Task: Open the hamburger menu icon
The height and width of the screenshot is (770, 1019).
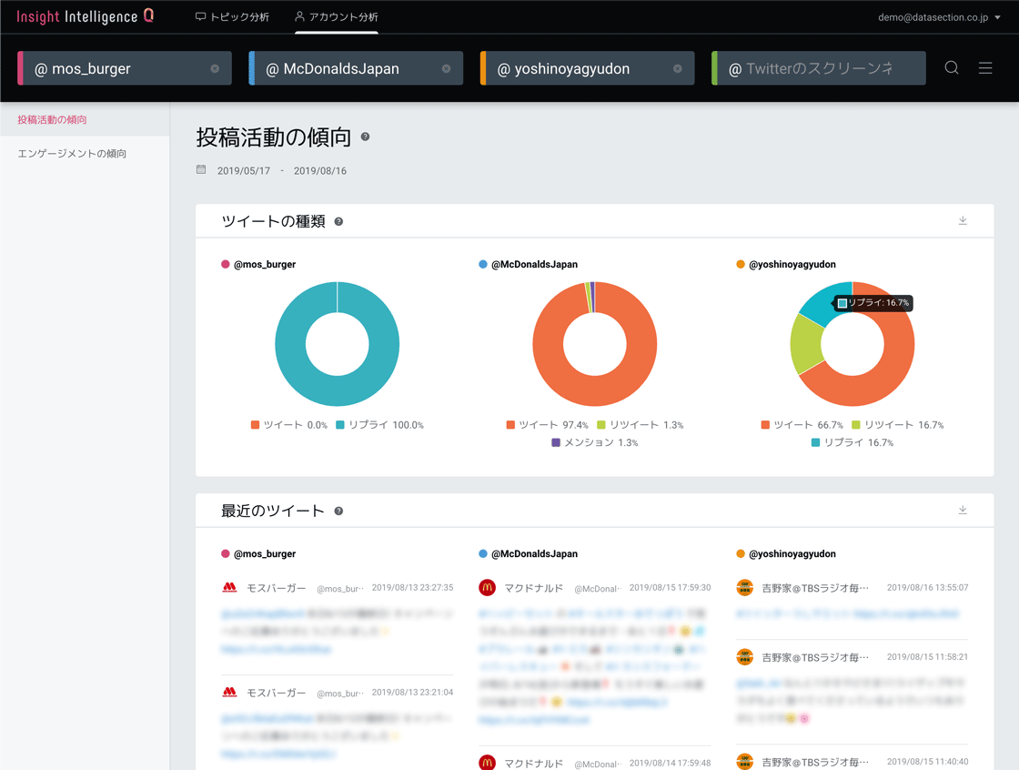Action: pos(985,67)
